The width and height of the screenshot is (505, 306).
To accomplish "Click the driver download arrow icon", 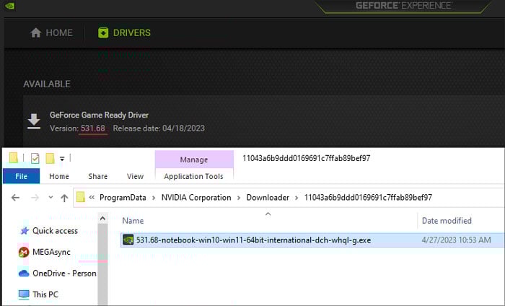I will coord(34,121).
